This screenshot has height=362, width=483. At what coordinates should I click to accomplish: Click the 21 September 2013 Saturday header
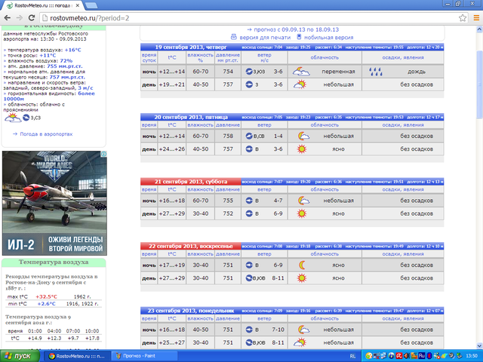pos(191,182)
